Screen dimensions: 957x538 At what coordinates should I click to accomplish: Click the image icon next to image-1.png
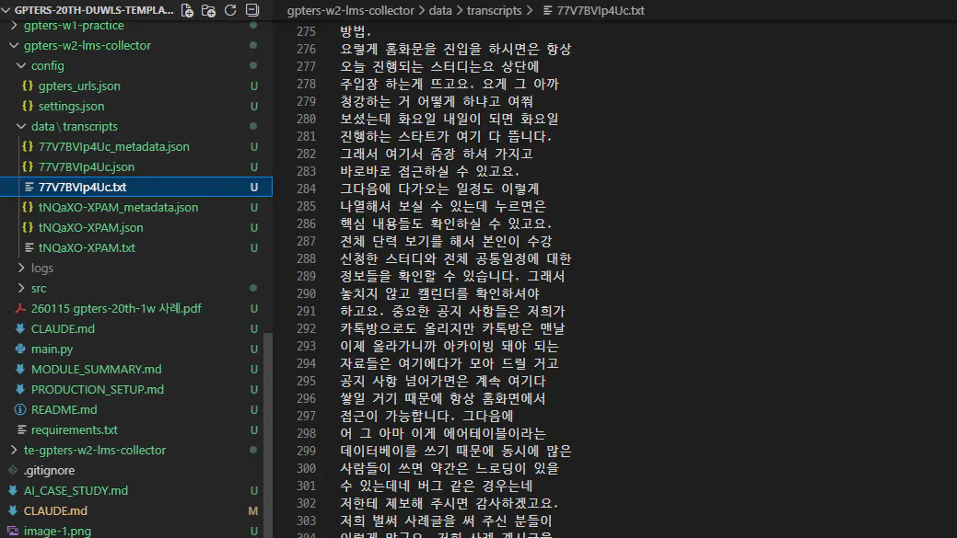coord(13,531)
